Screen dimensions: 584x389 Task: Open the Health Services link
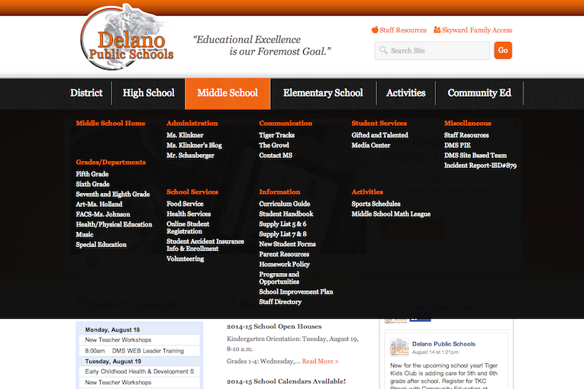click(189, 214)
